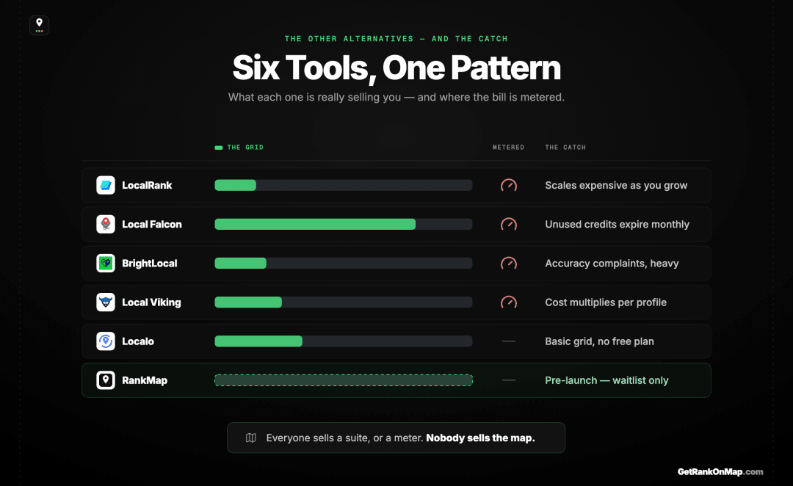Click the 'Nobody sells the map.' text
The width and height of the screenshot is (793, 486).
point(480,438)
